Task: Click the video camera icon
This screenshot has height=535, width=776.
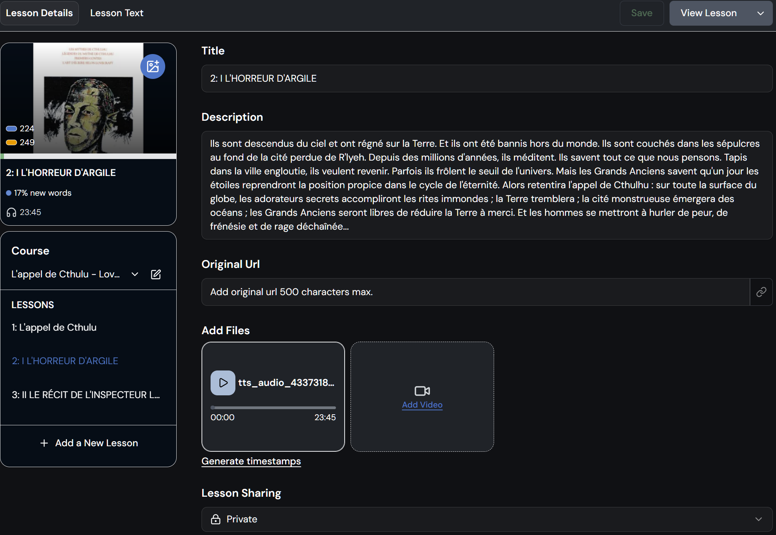Action: coord(422,391)
